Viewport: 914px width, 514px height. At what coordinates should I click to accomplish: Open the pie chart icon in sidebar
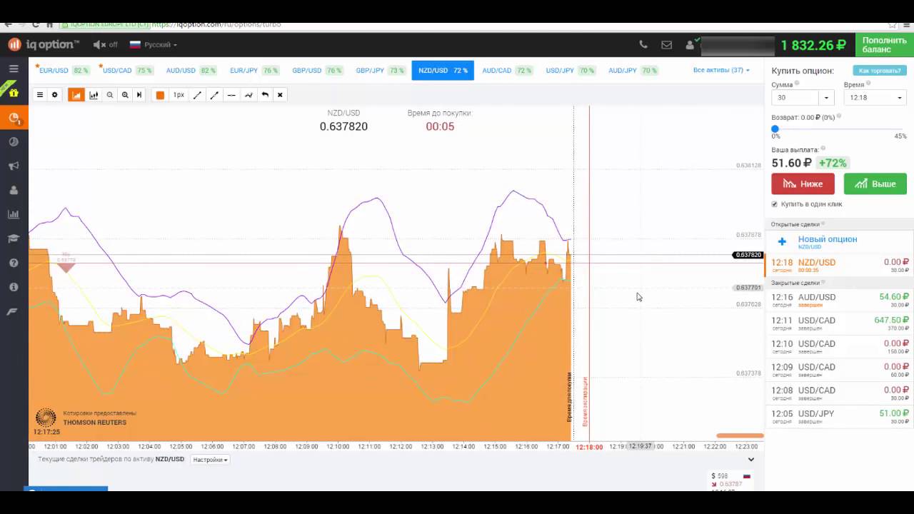click(14, 142)
